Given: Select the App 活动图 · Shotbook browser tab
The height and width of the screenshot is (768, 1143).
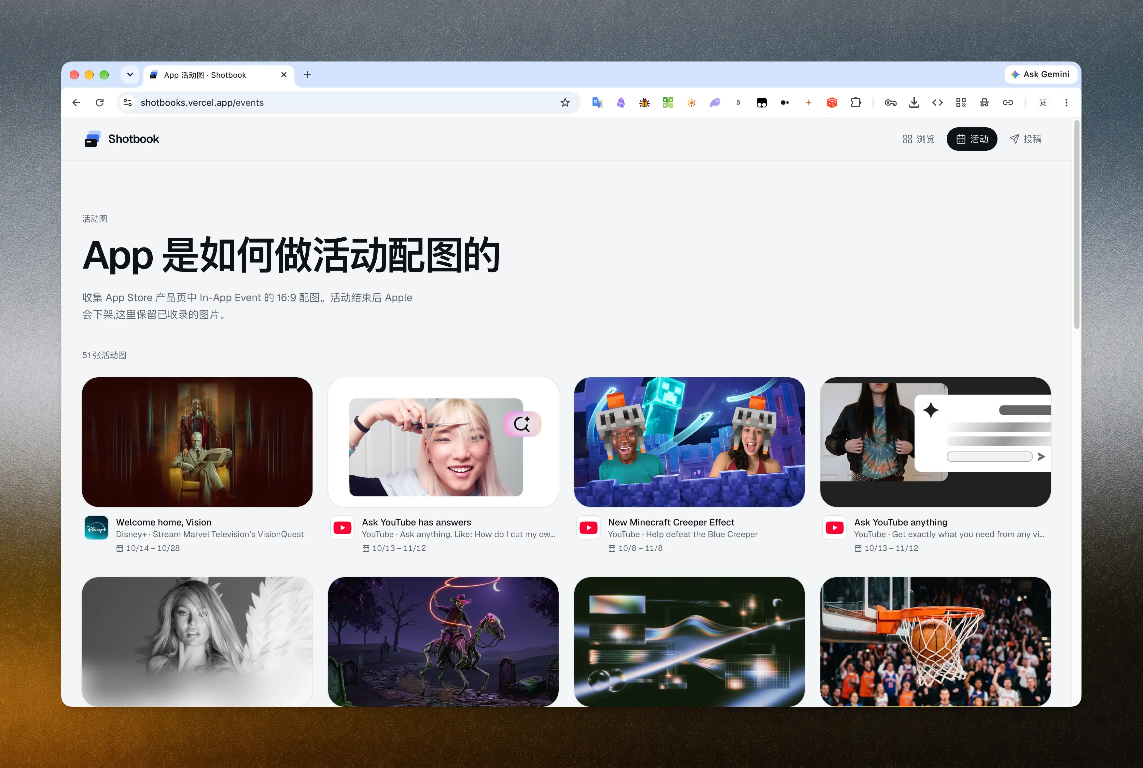Looking at the screenshot, I should pyautogui.click(x=218, y=75).
